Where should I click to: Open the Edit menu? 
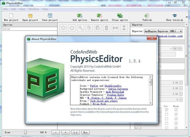coord(14,9)
